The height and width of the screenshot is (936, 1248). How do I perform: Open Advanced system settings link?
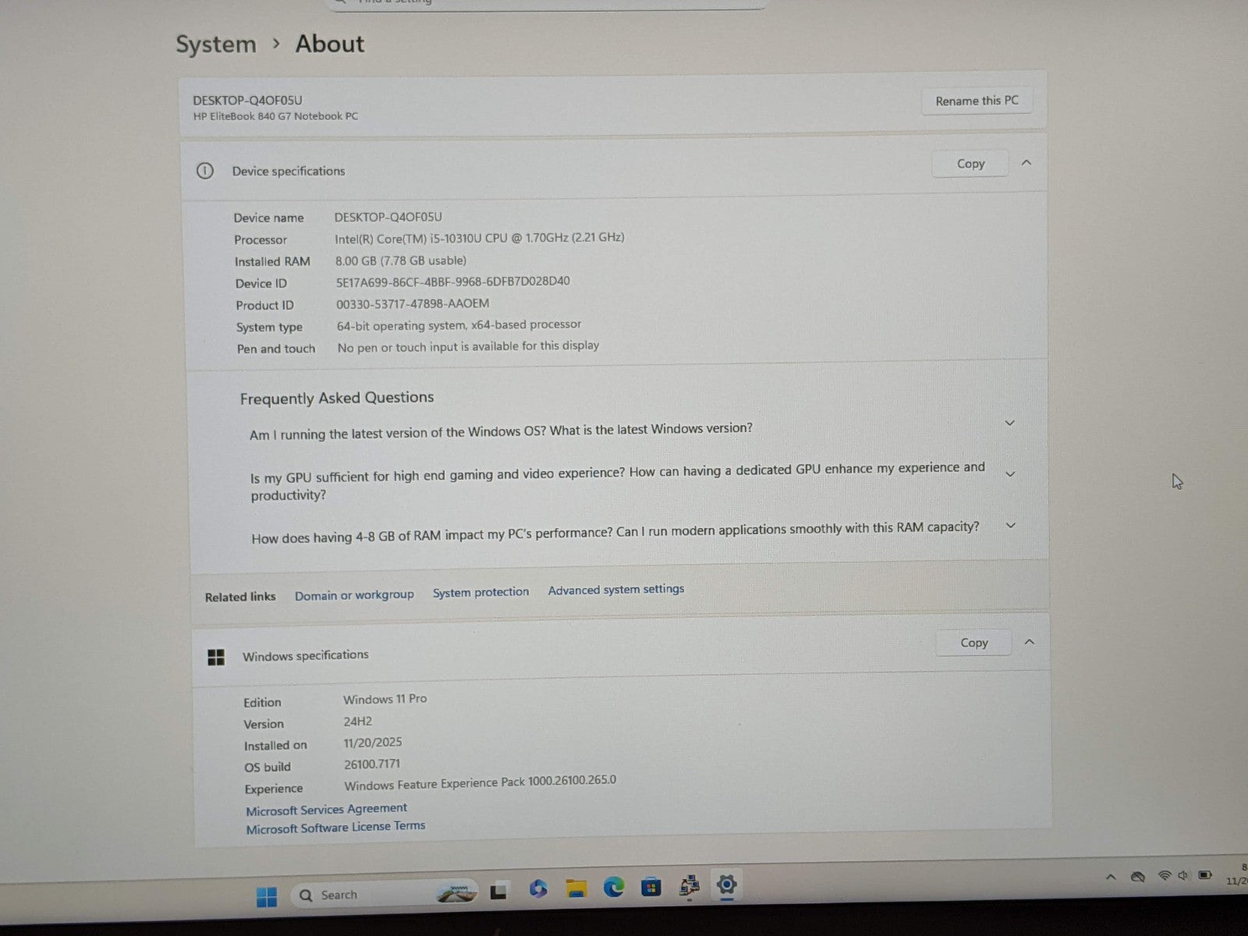615,590
